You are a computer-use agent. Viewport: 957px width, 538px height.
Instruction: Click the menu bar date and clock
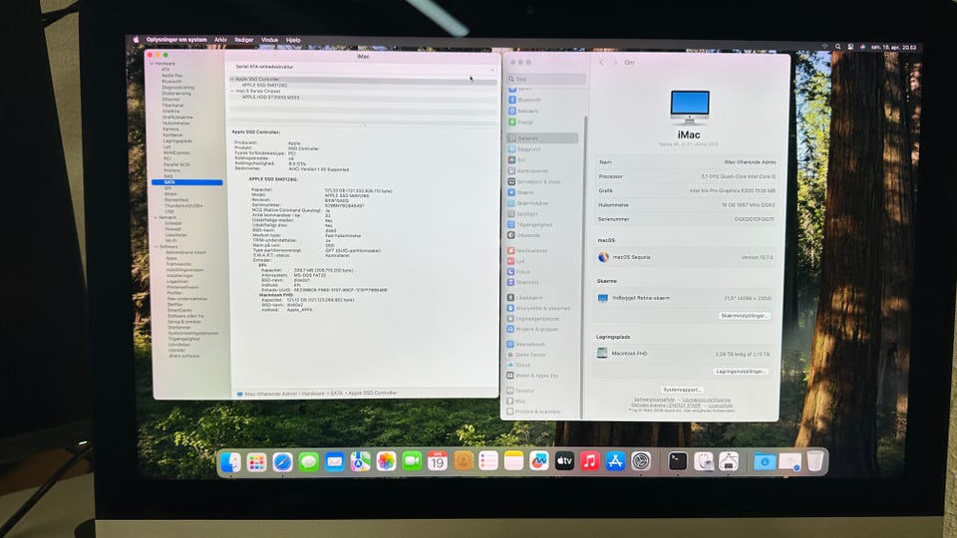tap(893, 47)
